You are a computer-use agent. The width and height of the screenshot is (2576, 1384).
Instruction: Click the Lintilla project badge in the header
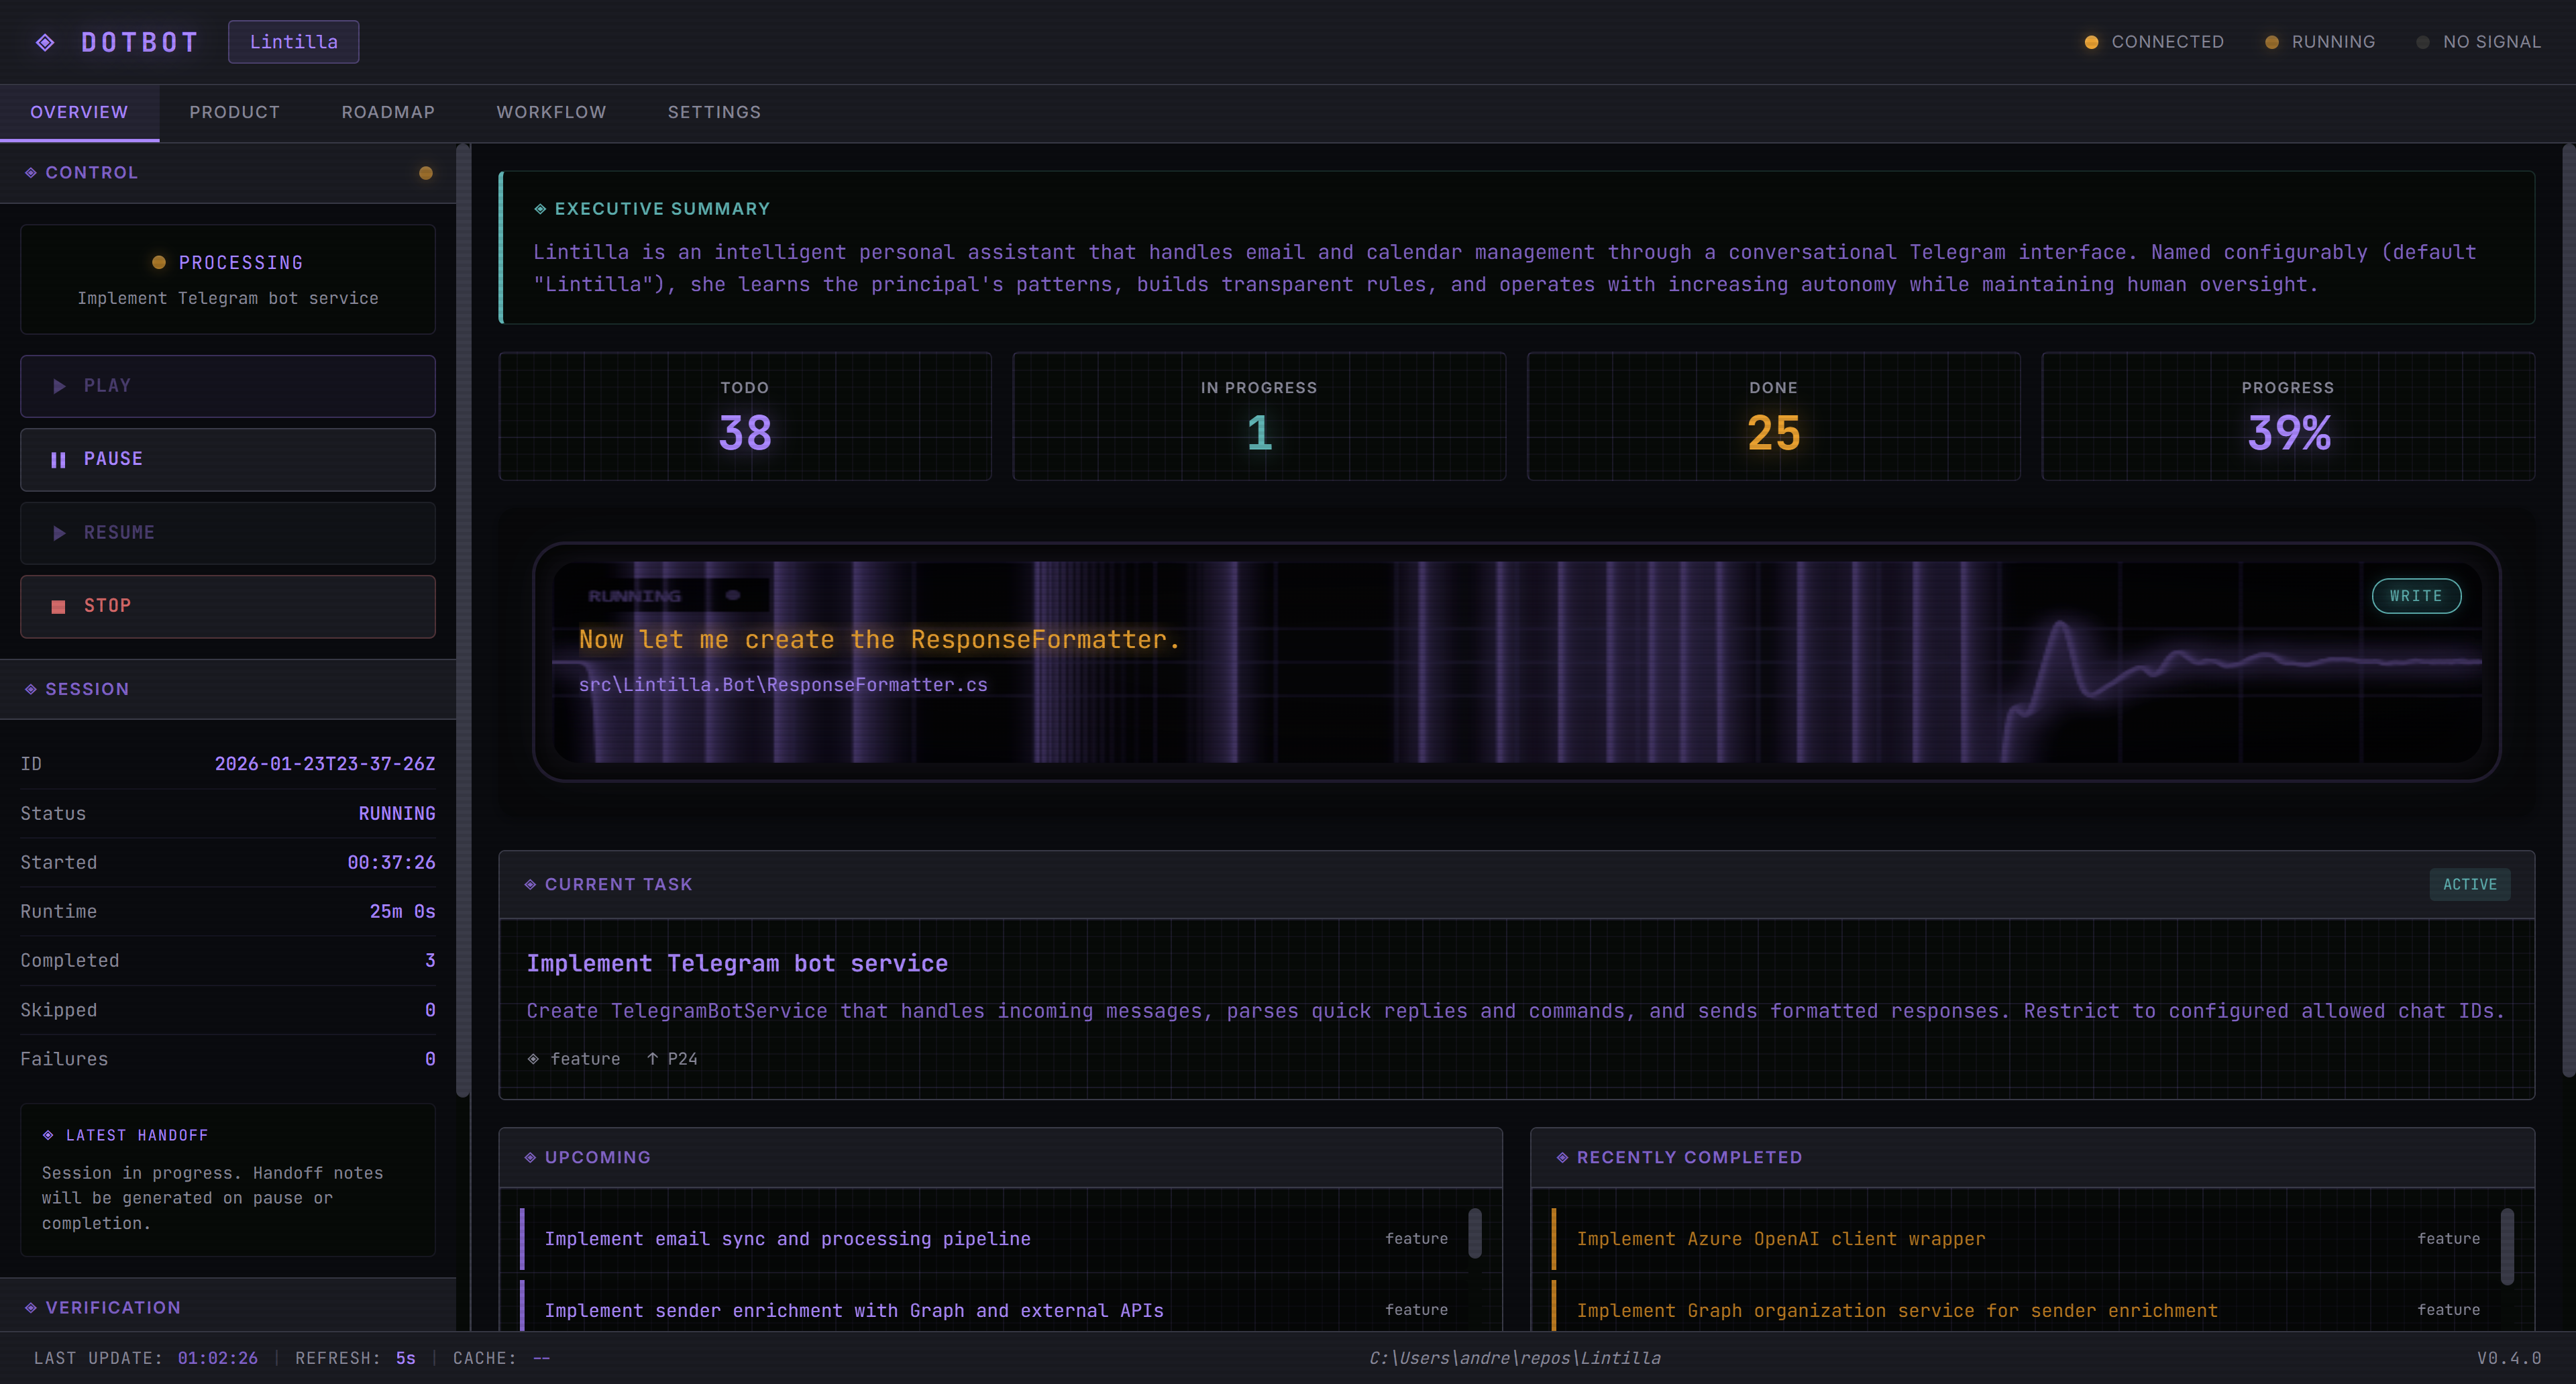[293, 41]
